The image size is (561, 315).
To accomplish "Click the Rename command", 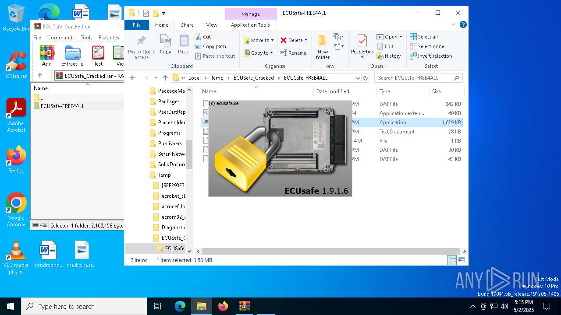I will (293, 53).
